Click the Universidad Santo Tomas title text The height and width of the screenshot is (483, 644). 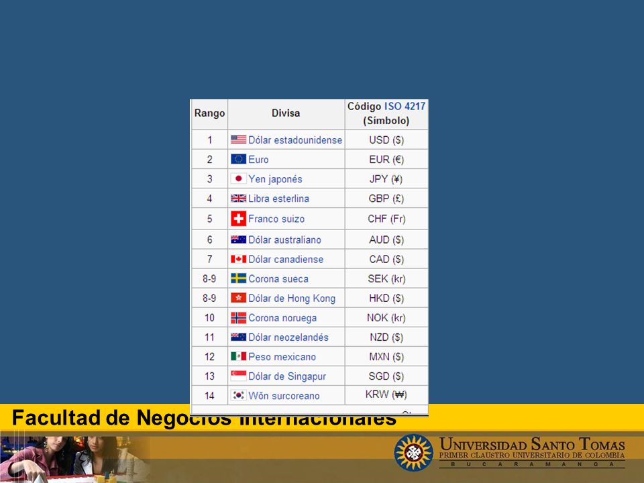tap(532, 444)
